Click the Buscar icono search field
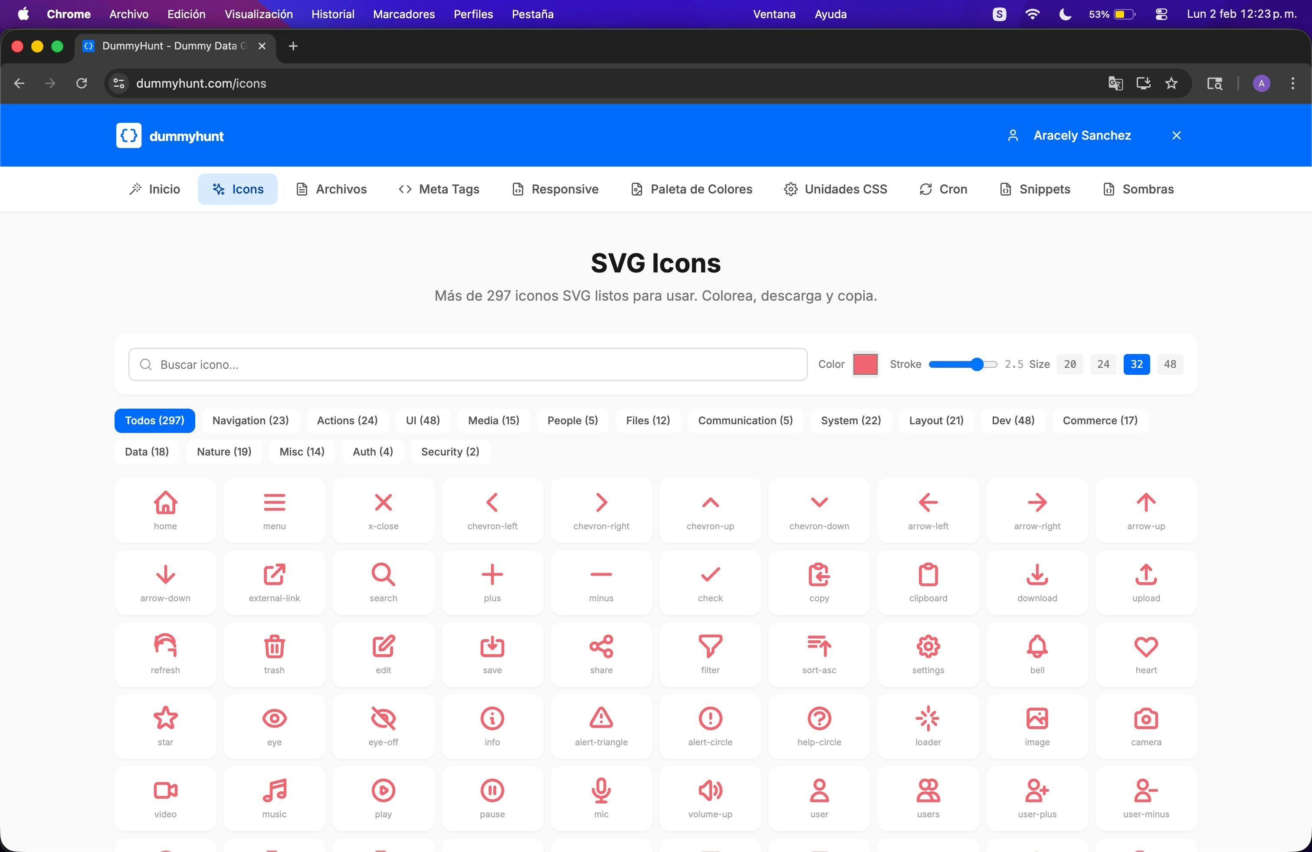Viewport: 1312px width, 852px height. [467, 364]
